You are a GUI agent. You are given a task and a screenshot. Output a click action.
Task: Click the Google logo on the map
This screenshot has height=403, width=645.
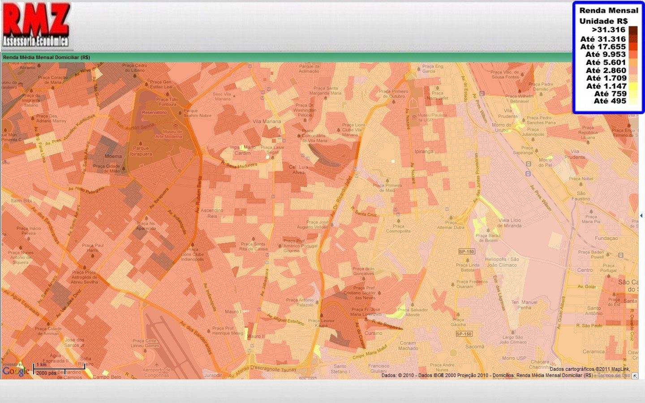16,371
